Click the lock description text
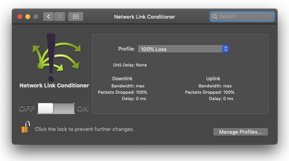This screenshot has height=161, width=289. tap(84, 129)
